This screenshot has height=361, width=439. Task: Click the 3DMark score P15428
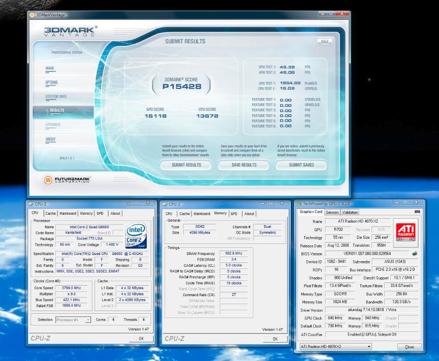(x=182, y=87)
